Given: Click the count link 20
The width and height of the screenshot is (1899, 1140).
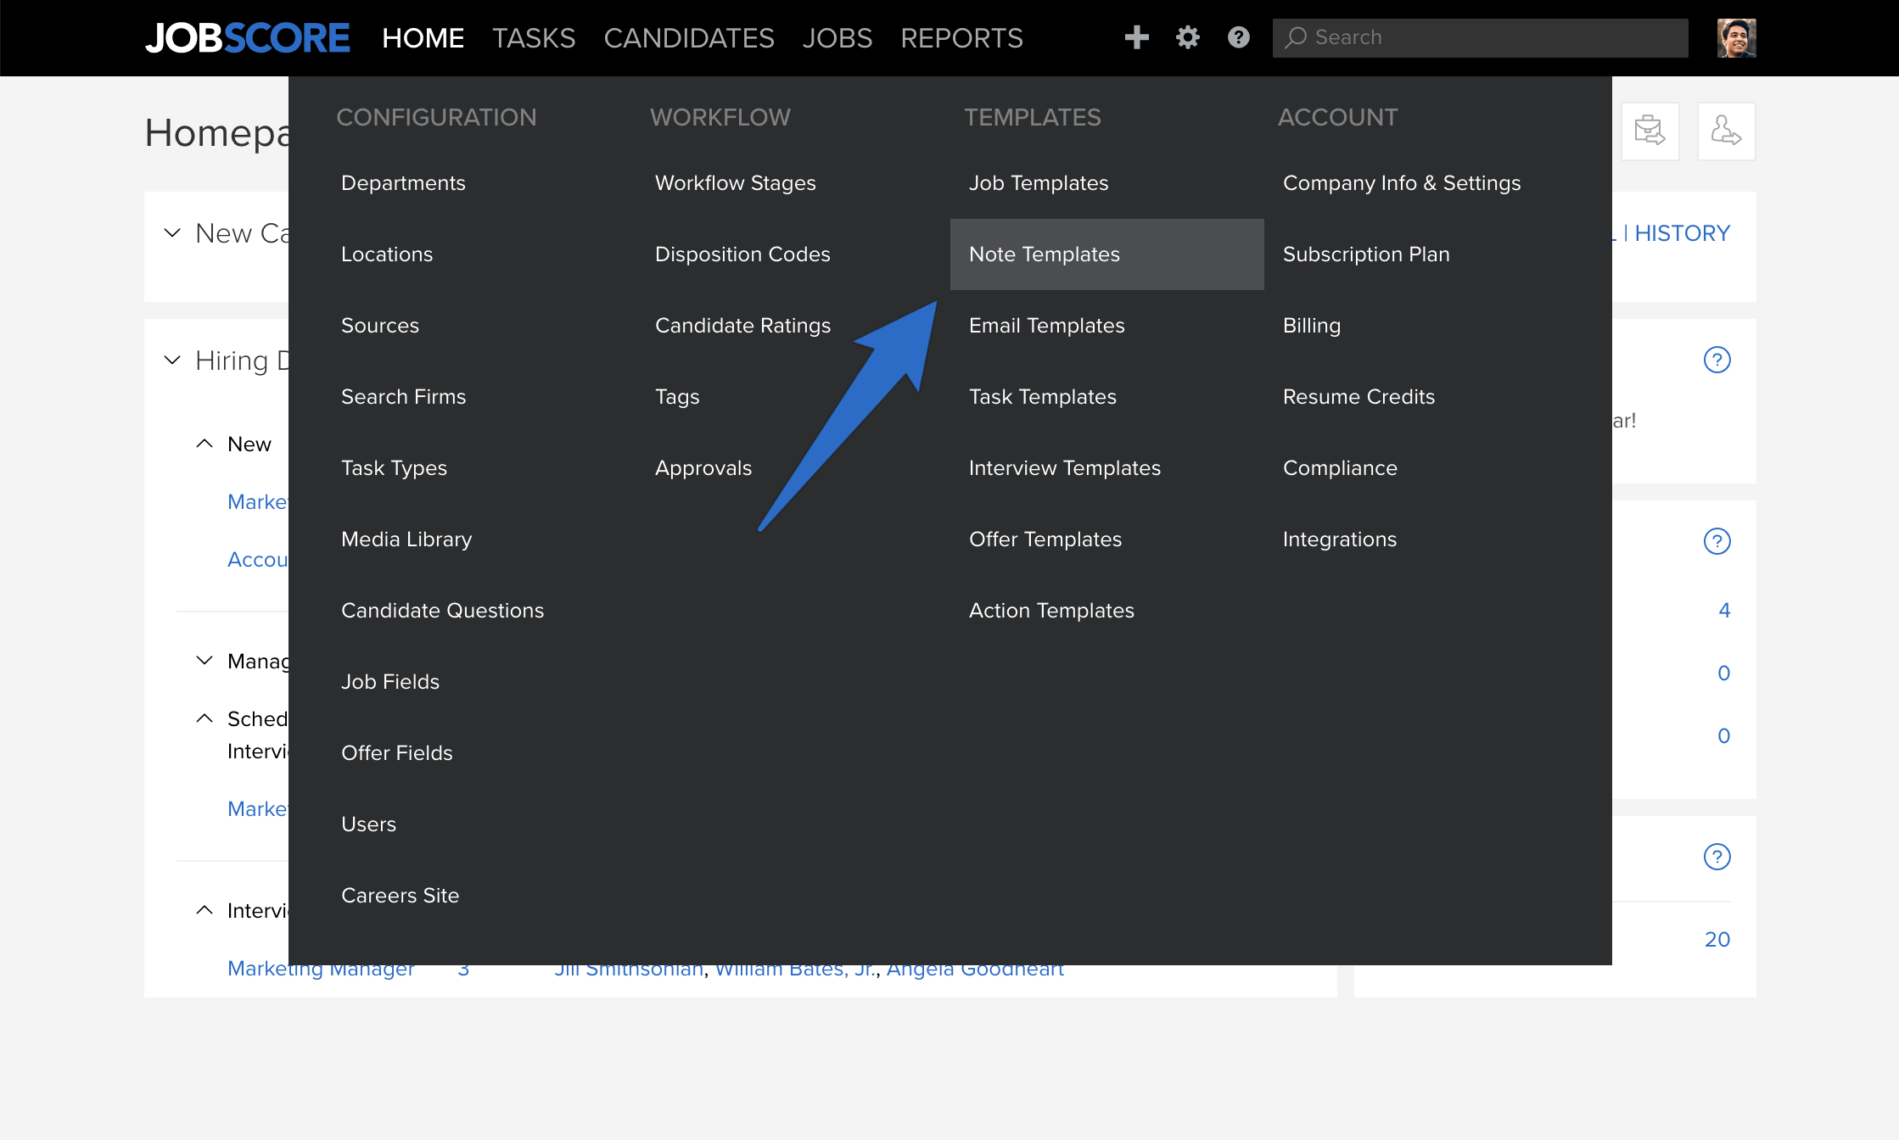Looking at the screenshot, I should pyautogui.click(x=1717, y=940).
